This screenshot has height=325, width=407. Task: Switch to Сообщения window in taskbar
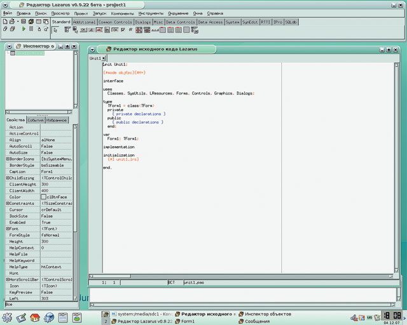tap(254, 321)
